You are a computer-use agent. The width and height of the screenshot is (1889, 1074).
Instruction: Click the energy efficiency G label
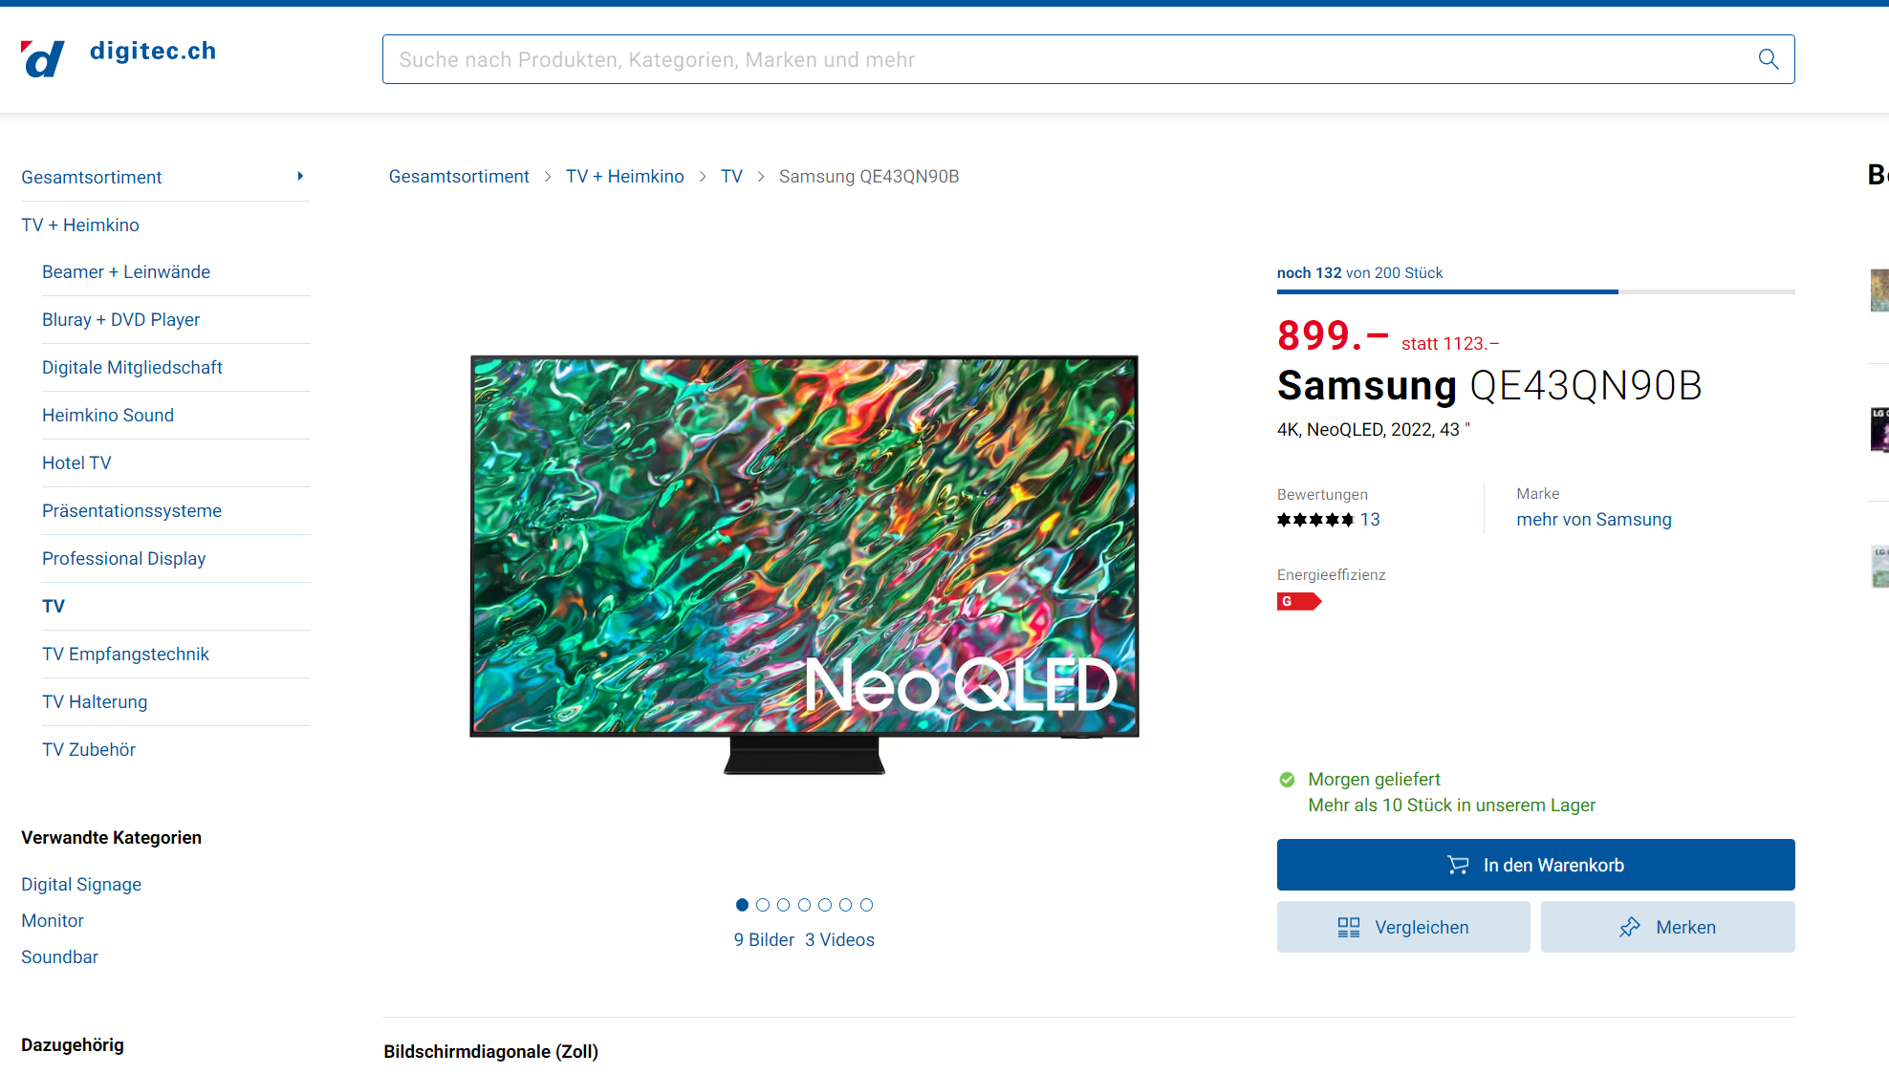point(1299,601)
